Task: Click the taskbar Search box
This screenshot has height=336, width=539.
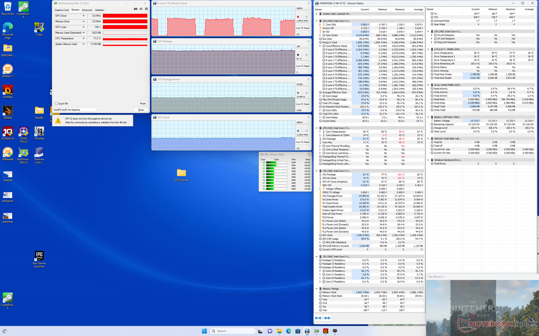Action: click(x=232, y=331)
